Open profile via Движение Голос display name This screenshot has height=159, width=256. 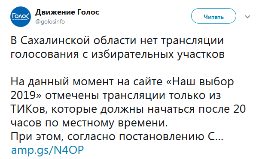67,12
